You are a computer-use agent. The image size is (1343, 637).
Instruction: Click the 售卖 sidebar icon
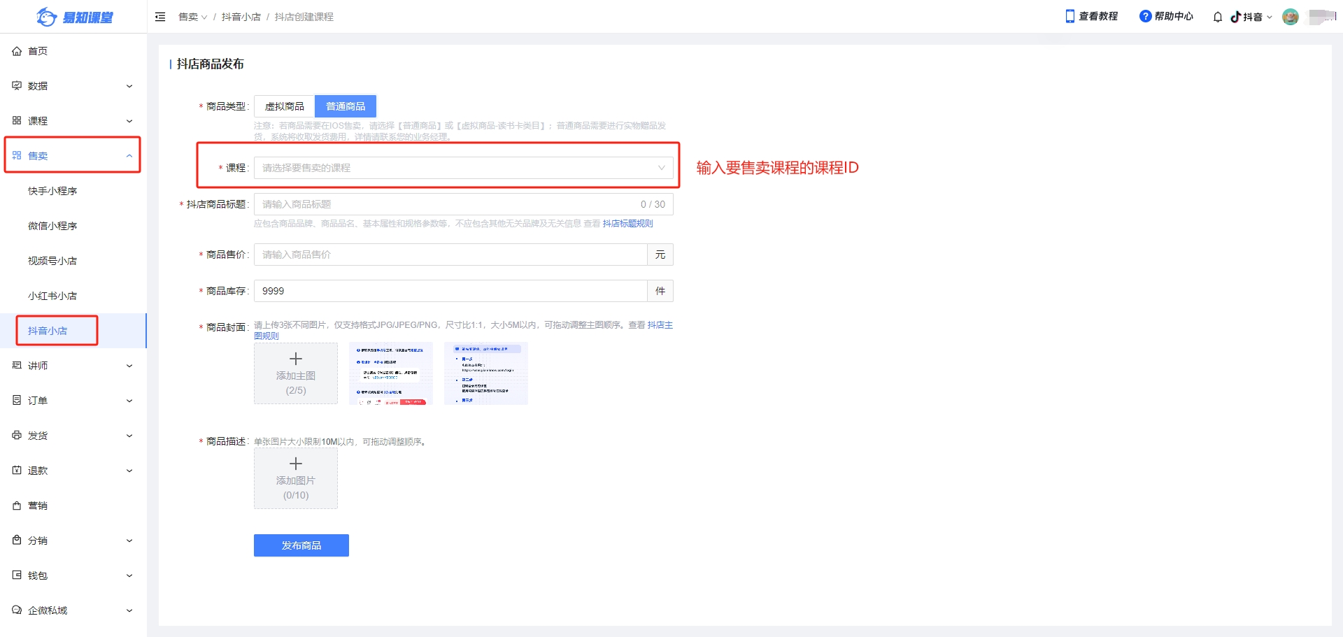coord(17,156)
